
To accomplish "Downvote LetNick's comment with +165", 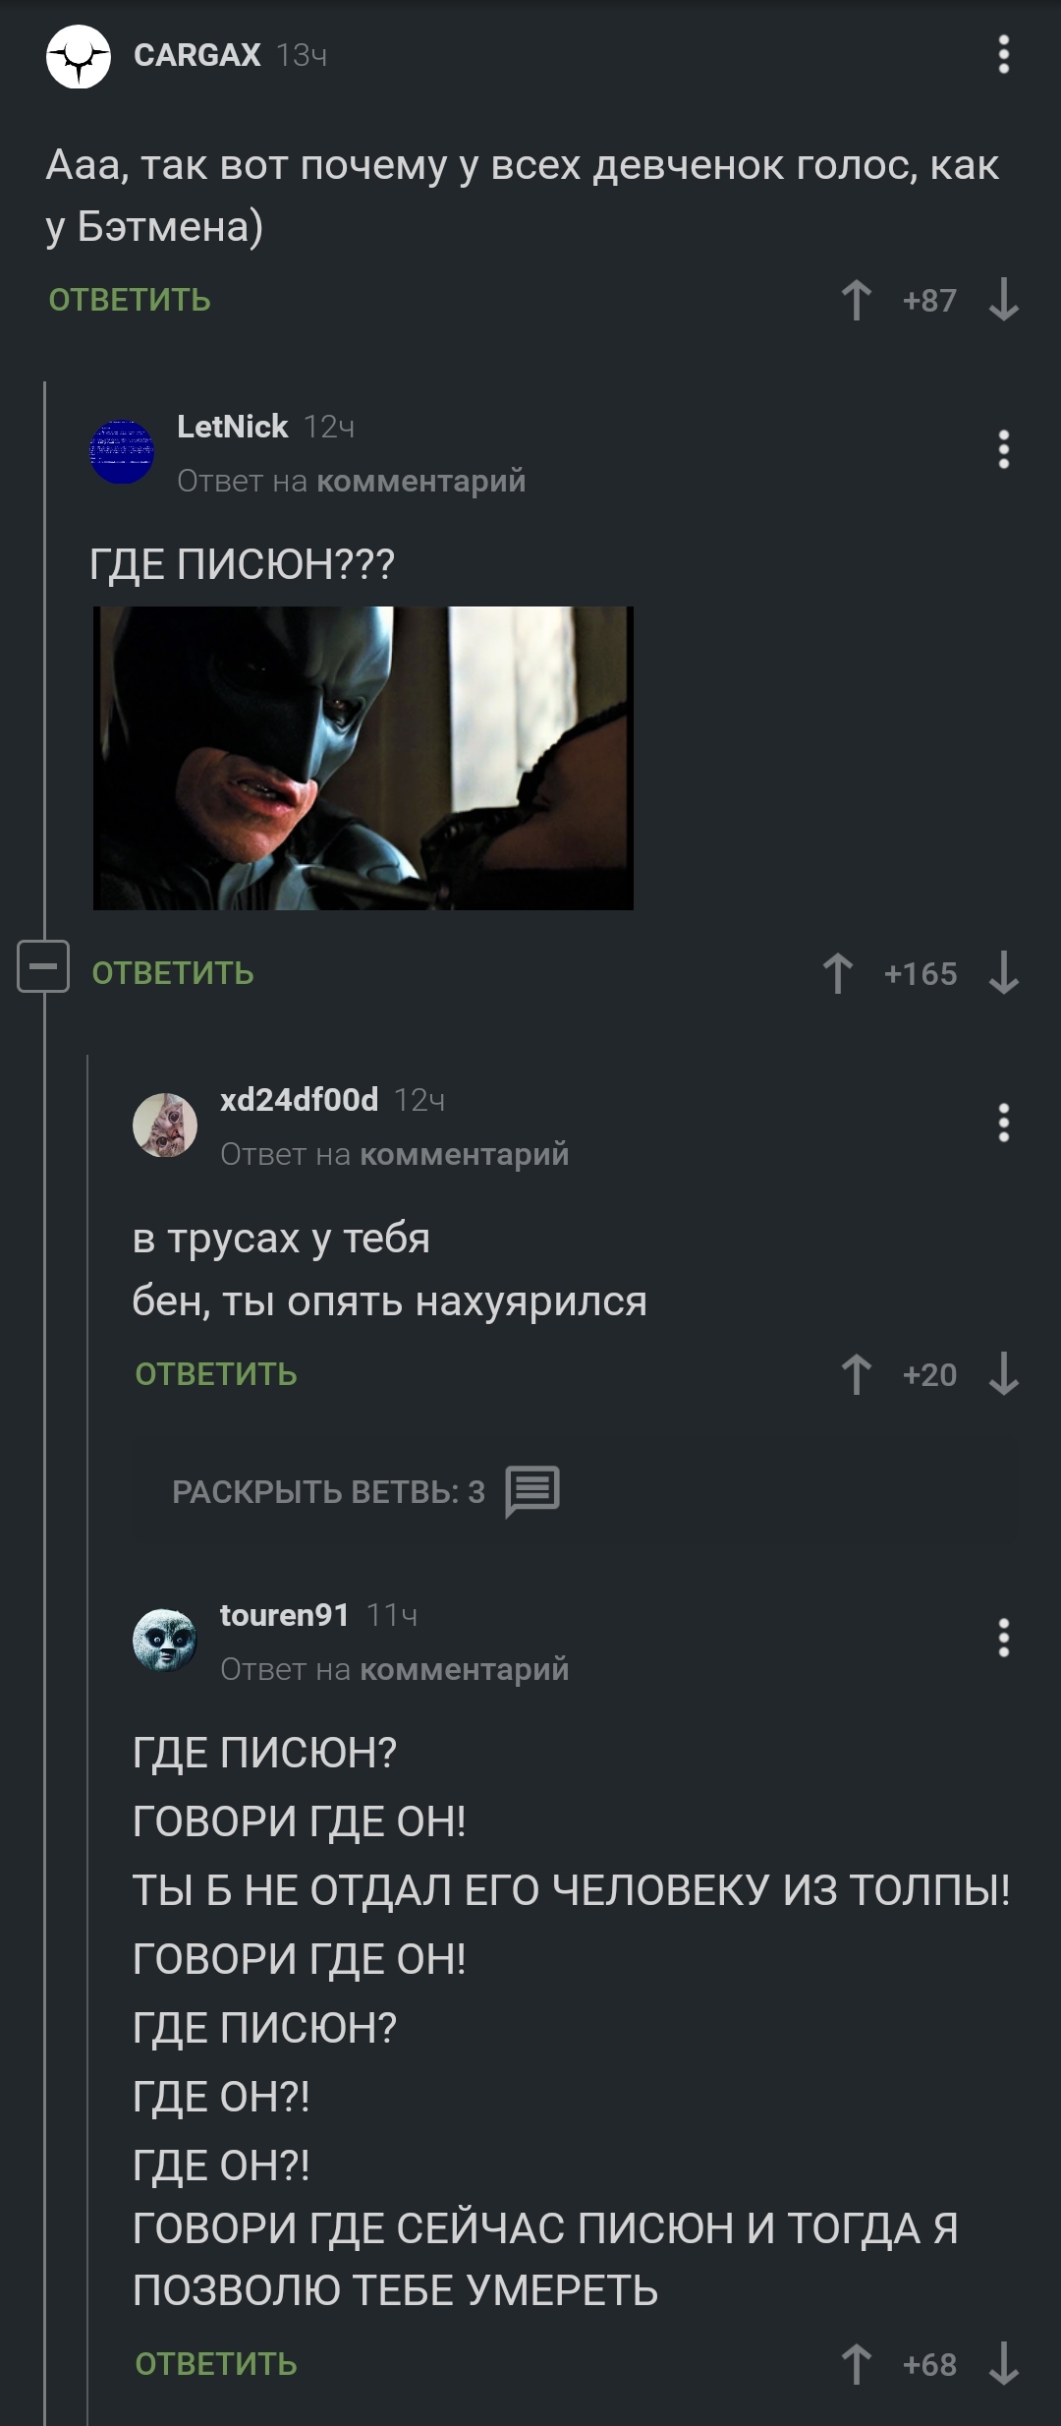I will [1003, 973].
